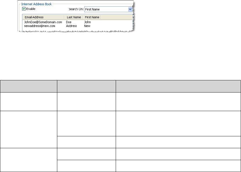241x172 pixels.
Task: Toggle the Enable checkbox for Internet Address Book
Action: click(24, 9)
